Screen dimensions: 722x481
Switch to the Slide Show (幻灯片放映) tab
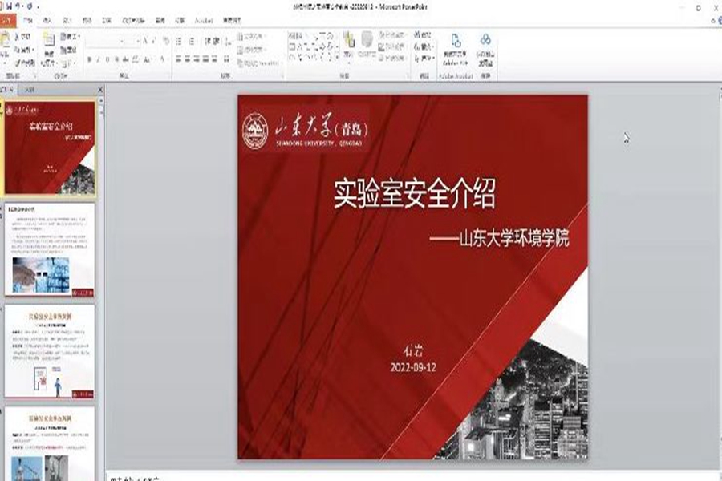[x=133, y=20]
